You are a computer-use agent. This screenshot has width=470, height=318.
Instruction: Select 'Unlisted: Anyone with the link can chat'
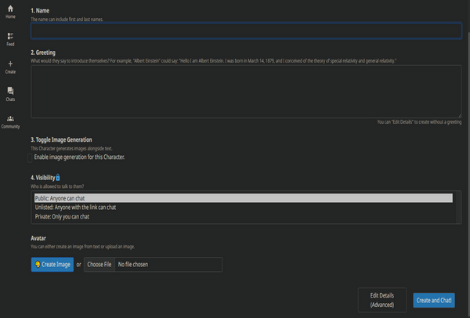tap(243, 208)
